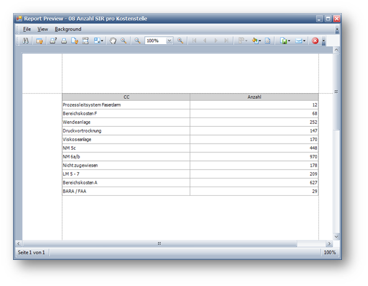This screenshot has height=286, width=368.
Task: Click the quick Print printer icon
Action: [x=64, y=41]
